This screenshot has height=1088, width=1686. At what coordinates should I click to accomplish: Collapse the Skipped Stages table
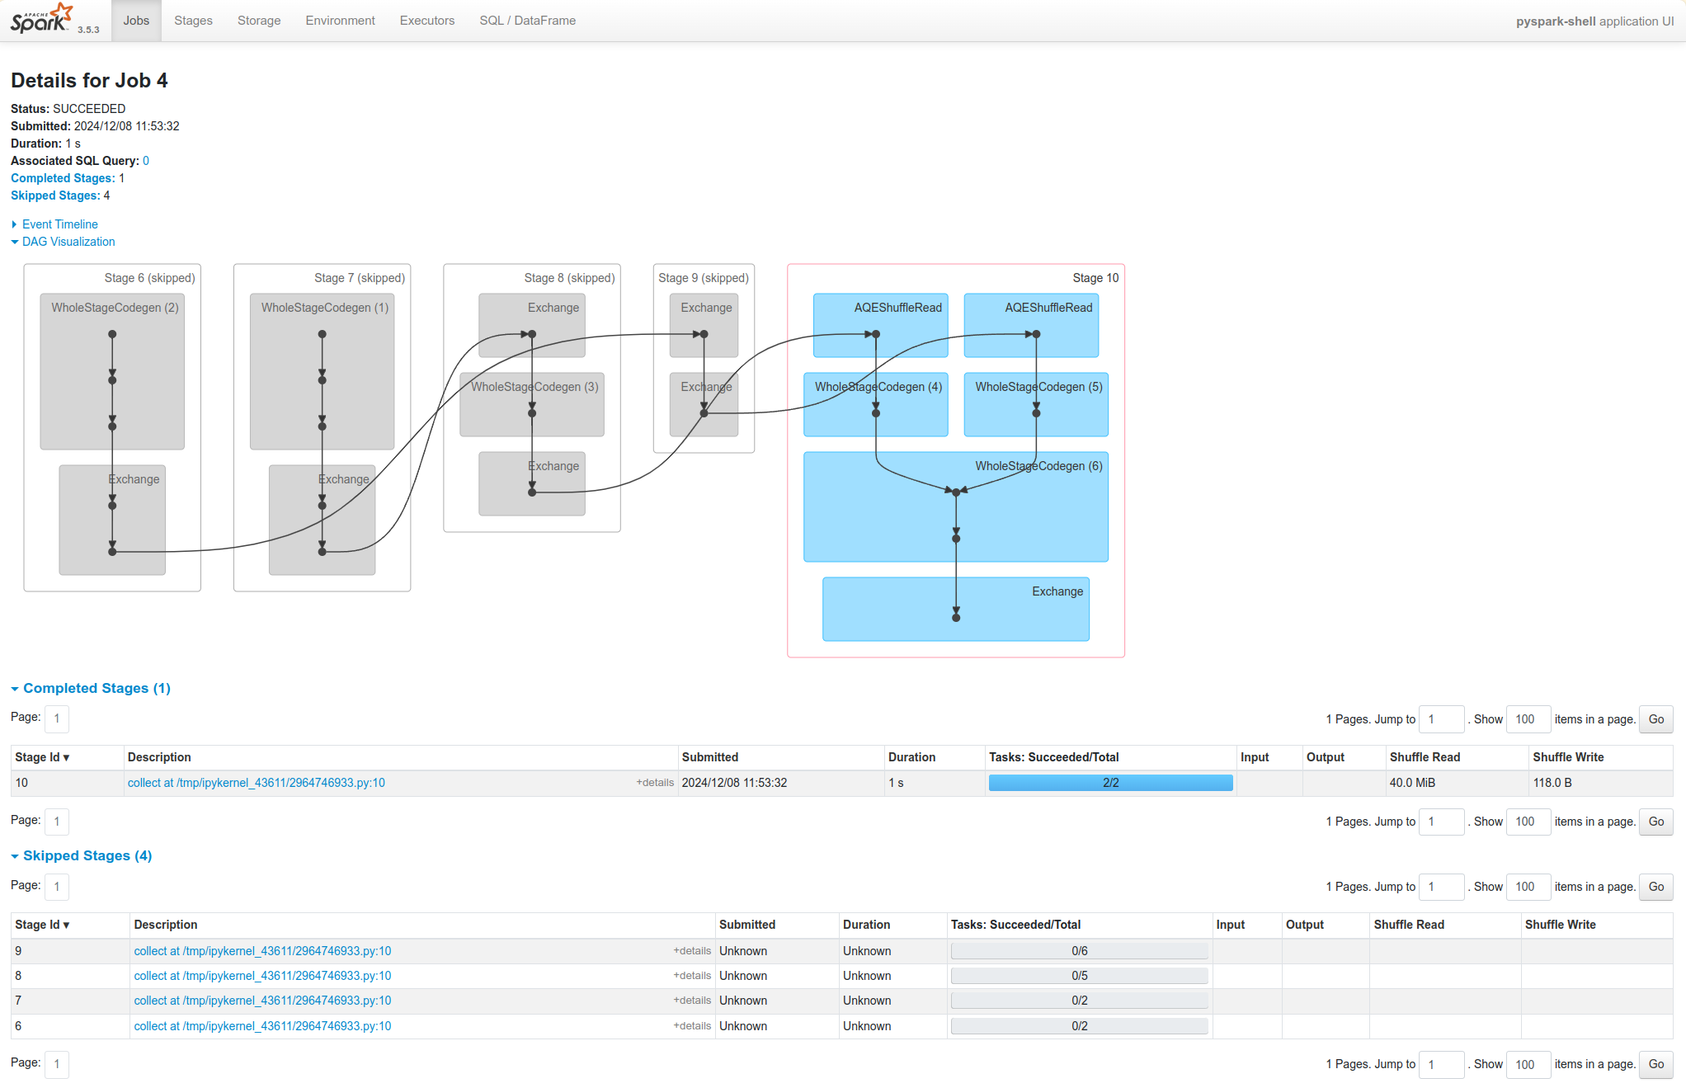[87, 855]
